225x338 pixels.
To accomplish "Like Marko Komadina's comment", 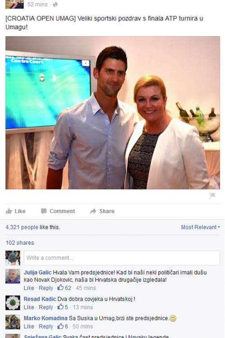I will click(x=29, y=326).
